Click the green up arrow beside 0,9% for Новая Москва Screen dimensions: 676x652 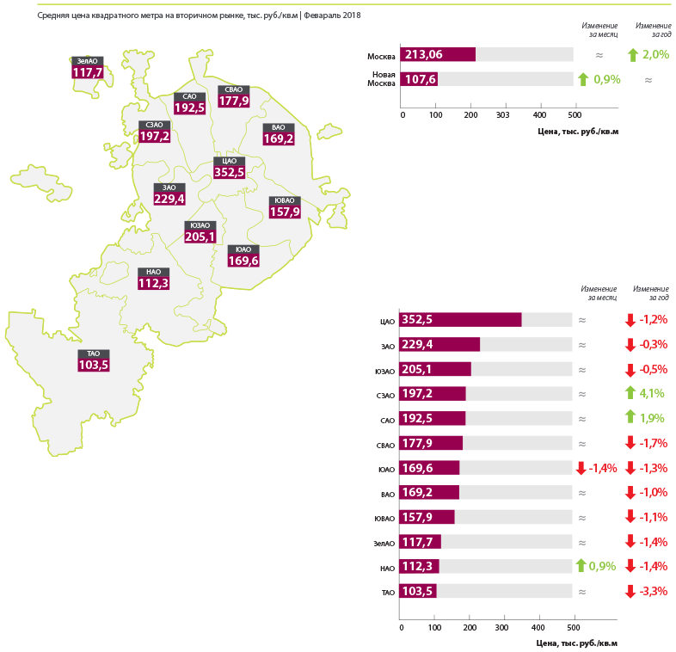tap(583, 79)
